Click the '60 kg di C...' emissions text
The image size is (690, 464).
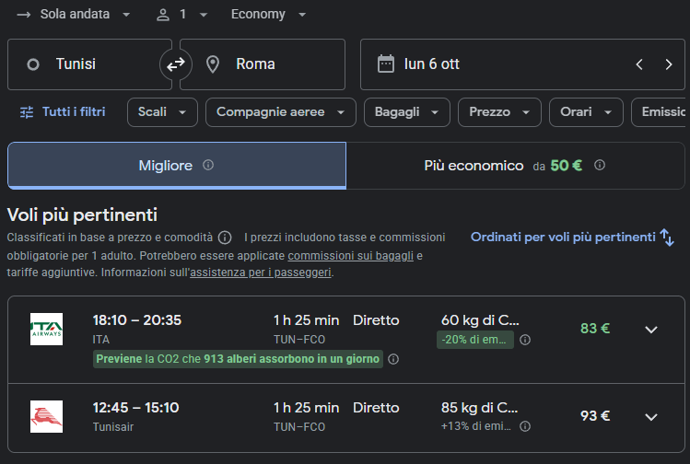click(x=480, y=320)
